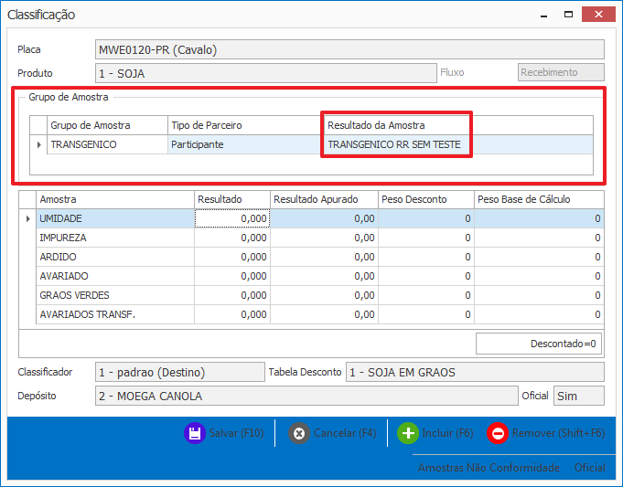This screenshot has height=487, width=623.
Task: Click Tabela Desconto field 1 - SOJA EM GRAOS
Action: click(x=475, y=372)
